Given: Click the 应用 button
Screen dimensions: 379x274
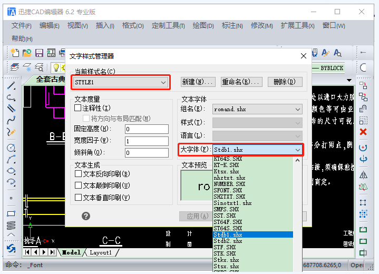Looking at the screenshot, I should click(x=196, y=216).
